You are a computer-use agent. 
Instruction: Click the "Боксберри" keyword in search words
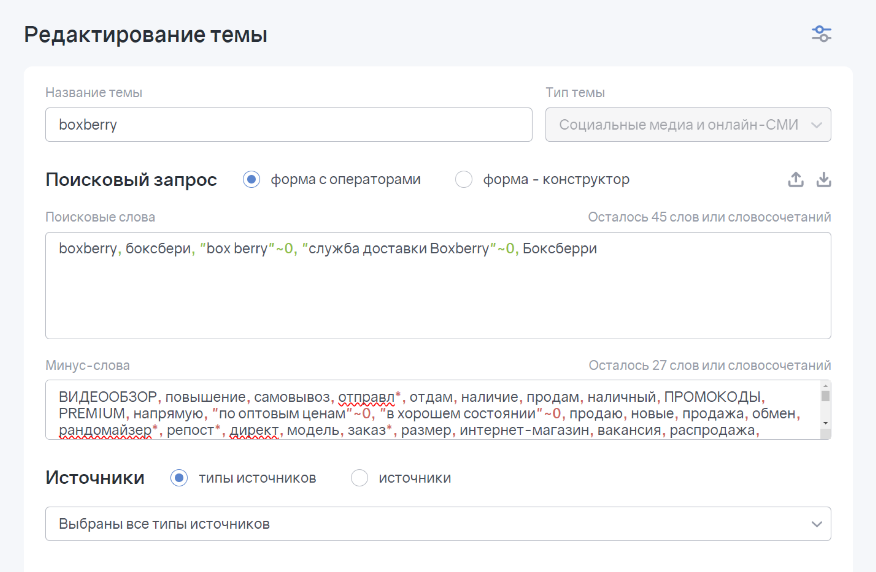point(559,249)
